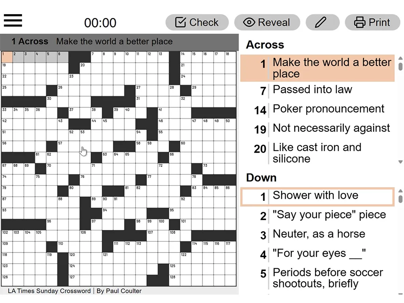Select the 7 Across clue Passed into law
Screen dimensions: 404x303
click(318, 90)
